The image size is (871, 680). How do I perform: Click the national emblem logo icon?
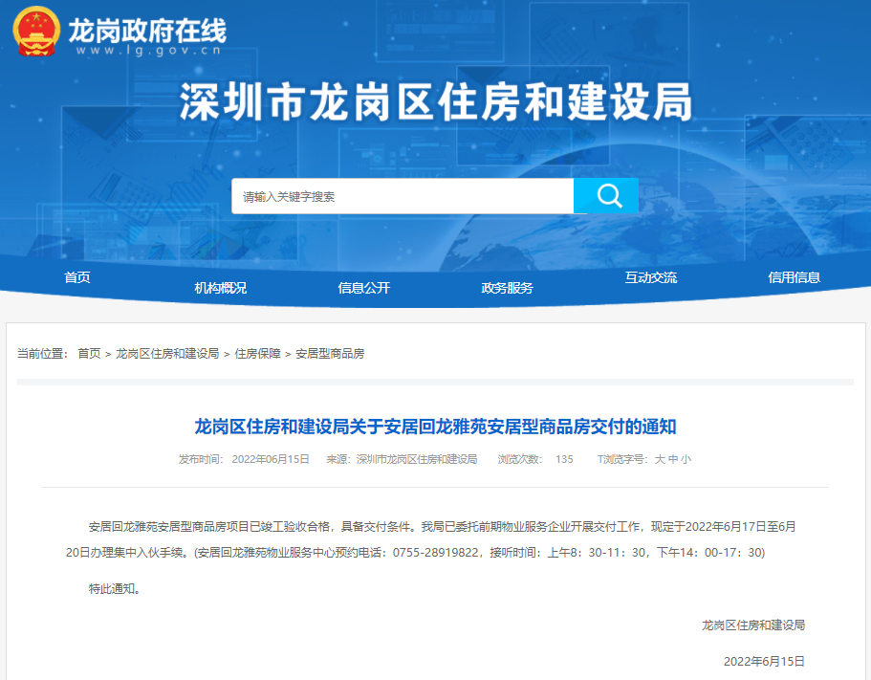click(36, 32)
